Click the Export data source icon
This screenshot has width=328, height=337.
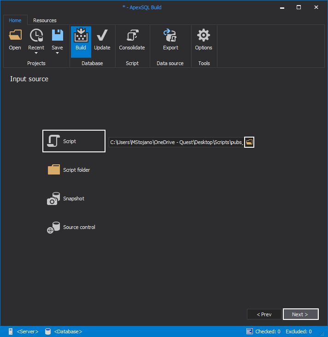pyautogui.click(x=170, y=35)
